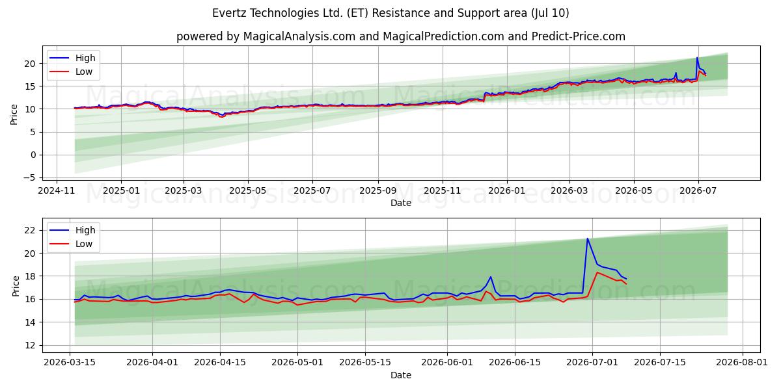Click 'High' in the legend of the chart starting 2026-03-15

[x=85, y=230]
